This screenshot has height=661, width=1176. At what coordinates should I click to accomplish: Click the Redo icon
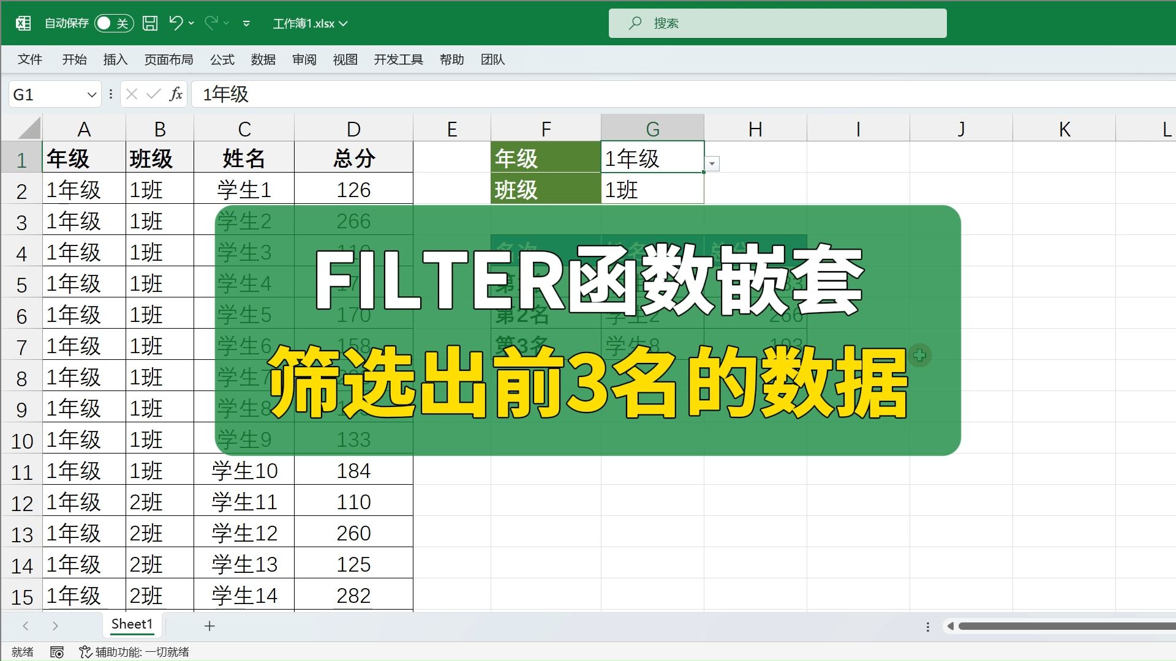click(211, 23)
